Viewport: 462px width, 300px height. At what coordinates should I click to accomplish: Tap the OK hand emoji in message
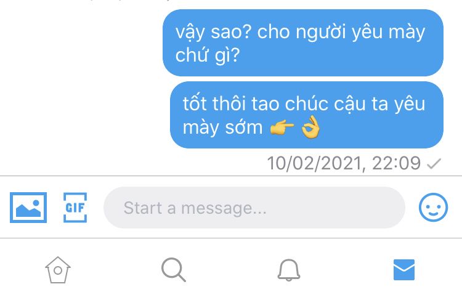[310, 127]
